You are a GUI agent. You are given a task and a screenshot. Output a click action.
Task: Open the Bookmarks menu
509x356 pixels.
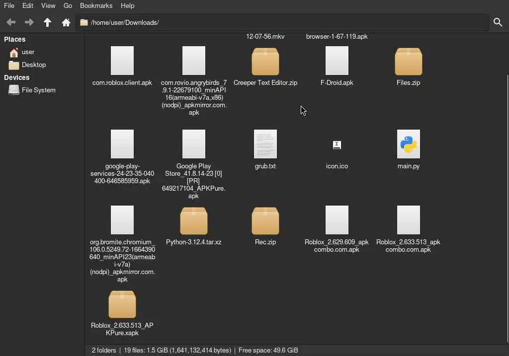click(x=96, y=5)
